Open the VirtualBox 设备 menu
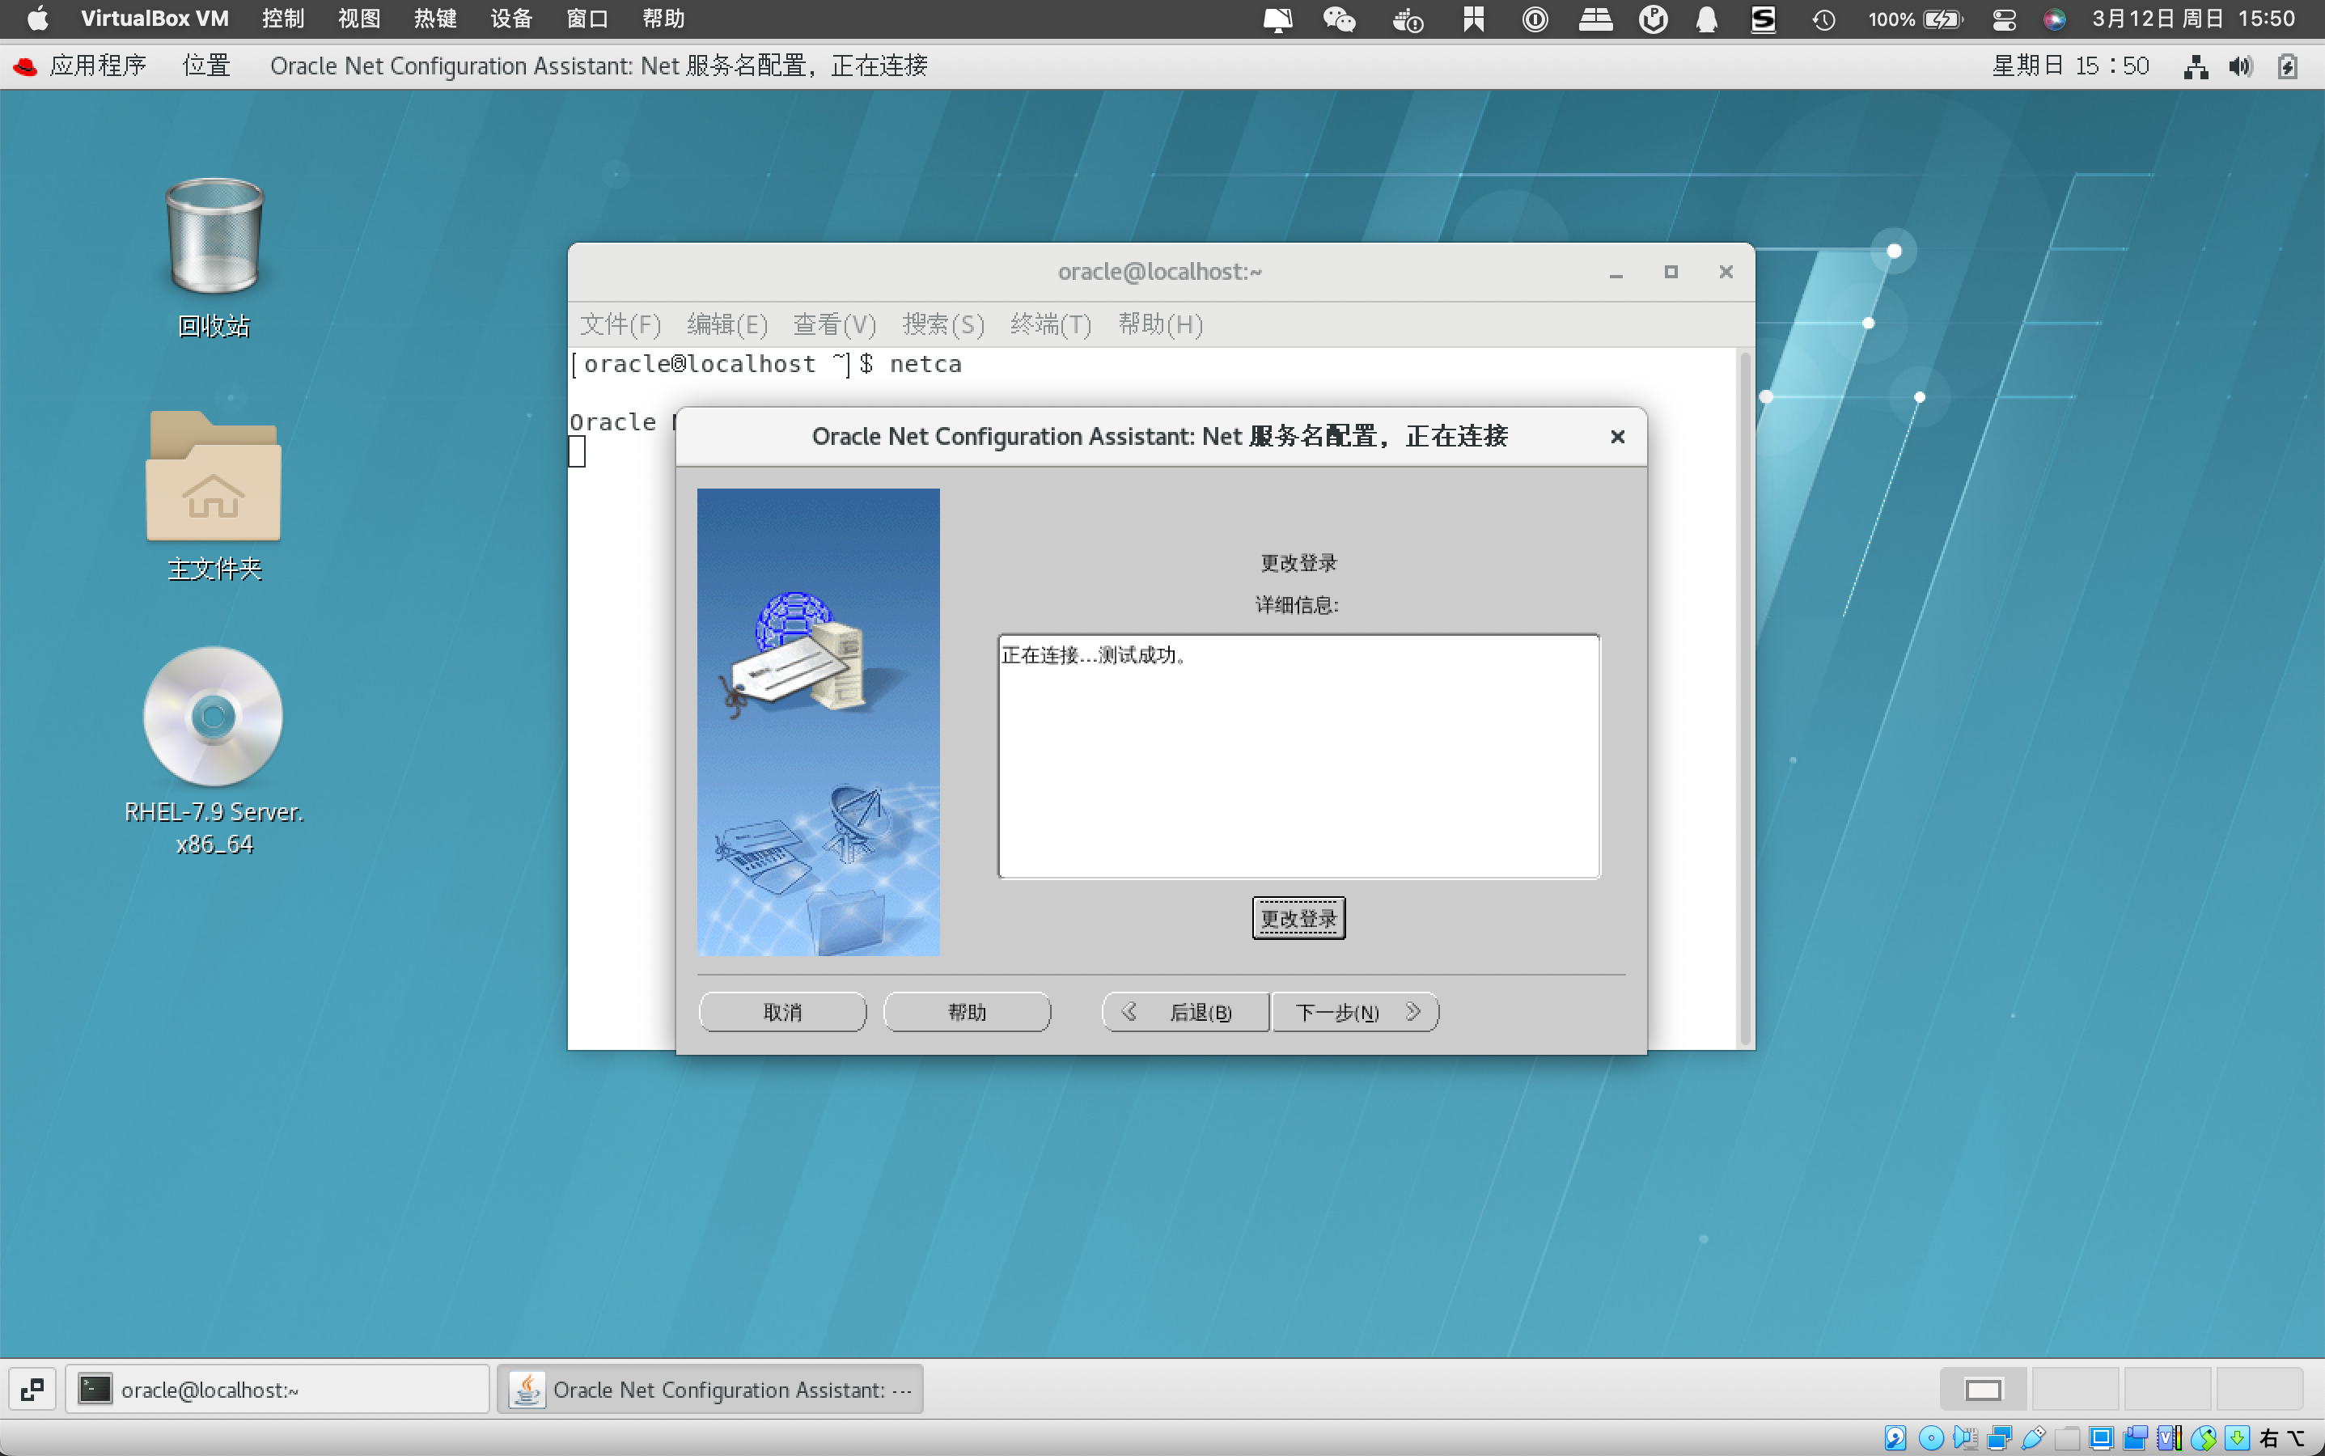This screenshot has width=2325, height=1456. [x=510, y=19]
